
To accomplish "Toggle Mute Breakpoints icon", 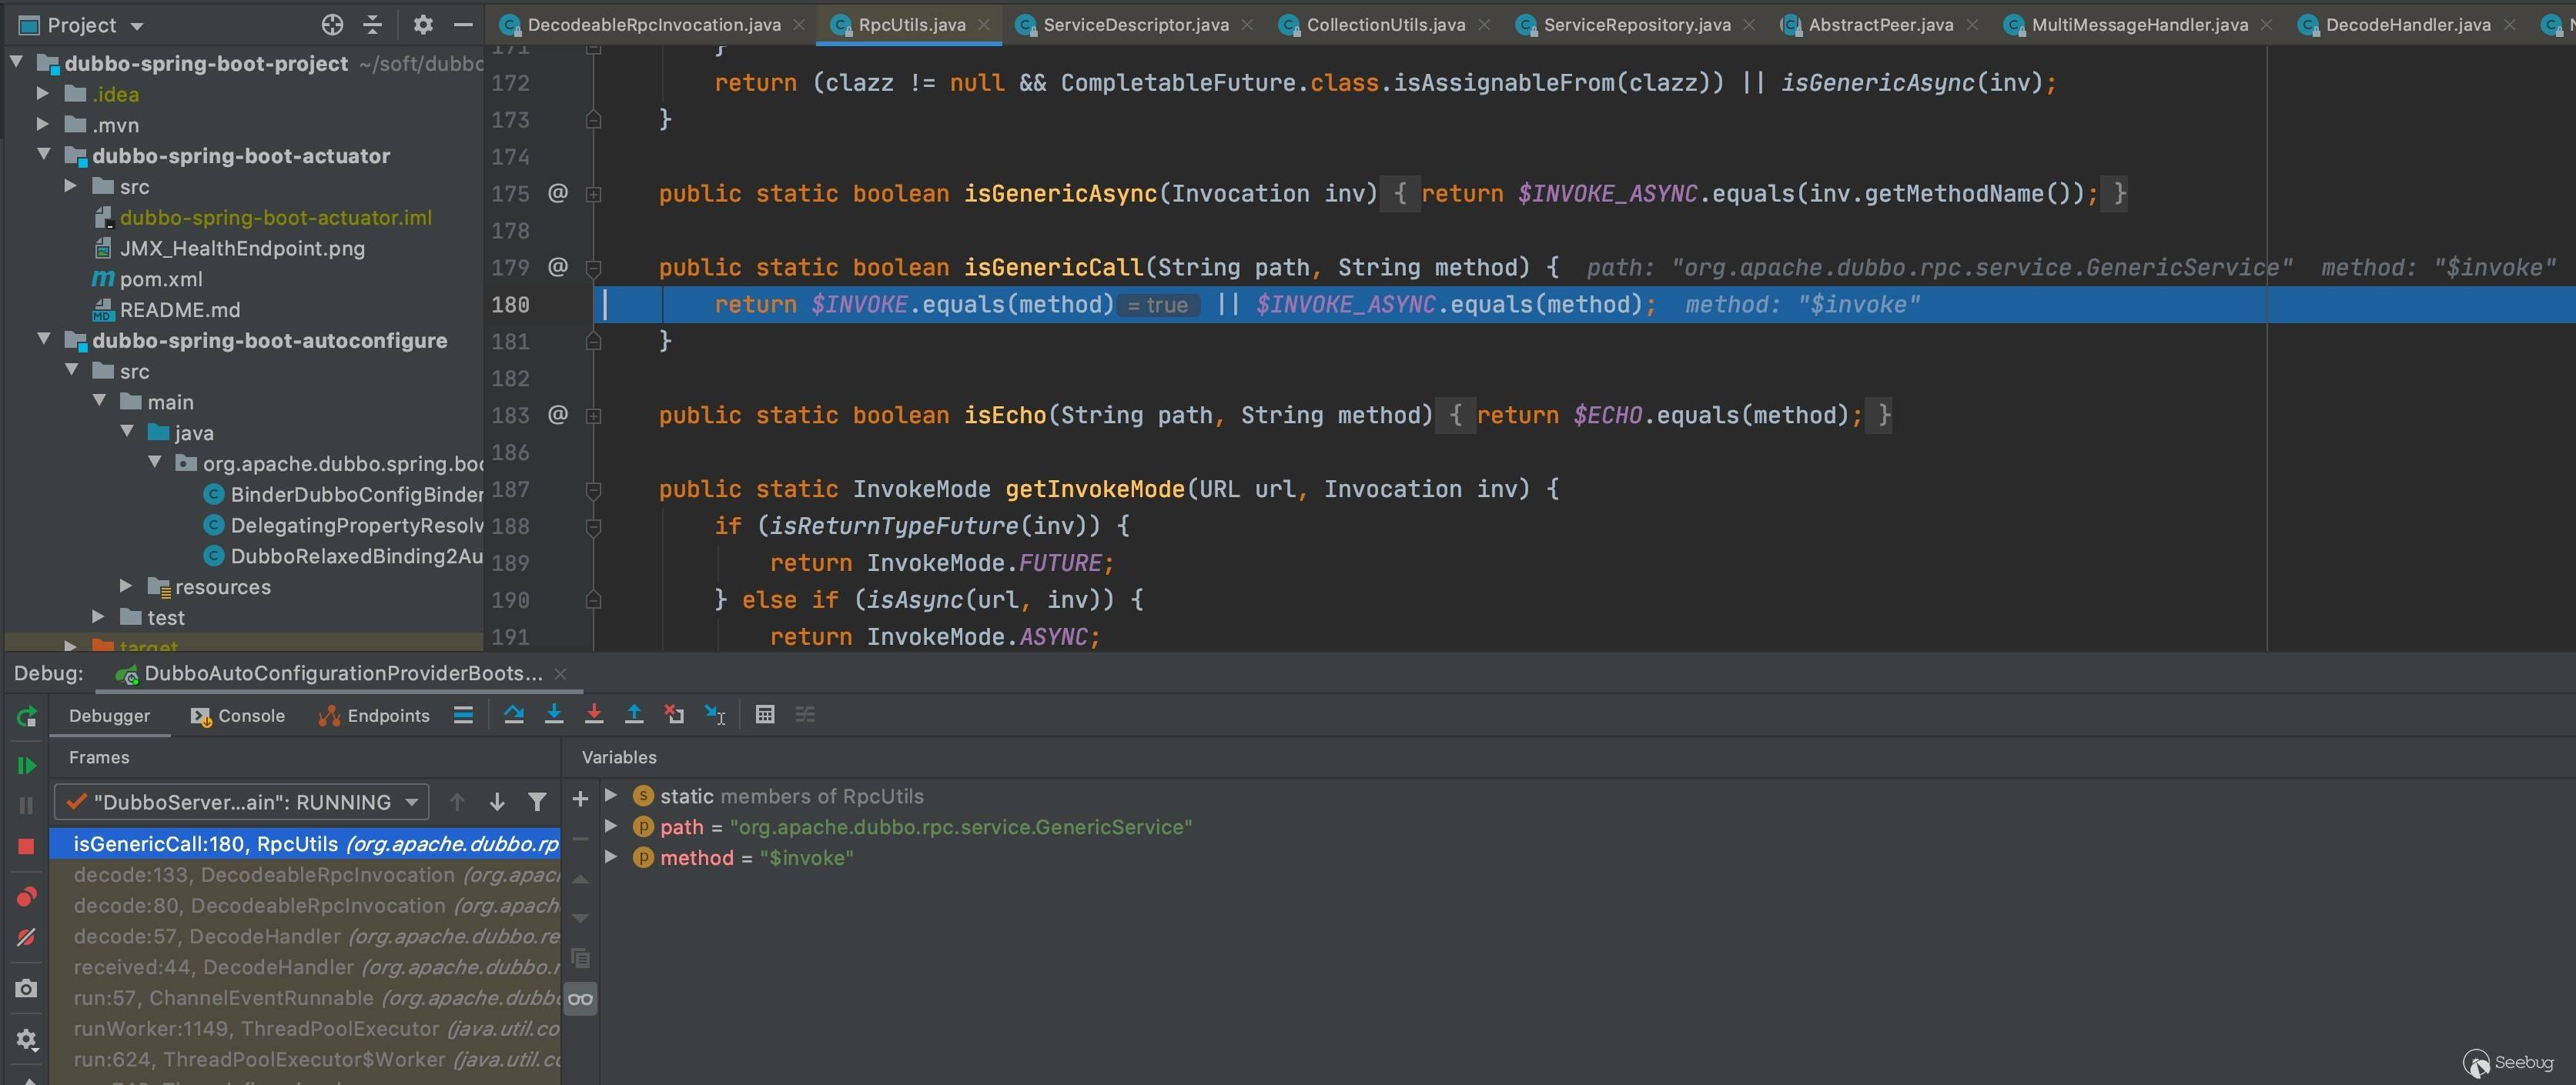I will 27,937.
